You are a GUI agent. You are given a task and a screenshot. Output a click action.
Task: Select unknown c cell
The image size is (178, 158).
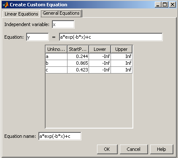coord(57,70)
